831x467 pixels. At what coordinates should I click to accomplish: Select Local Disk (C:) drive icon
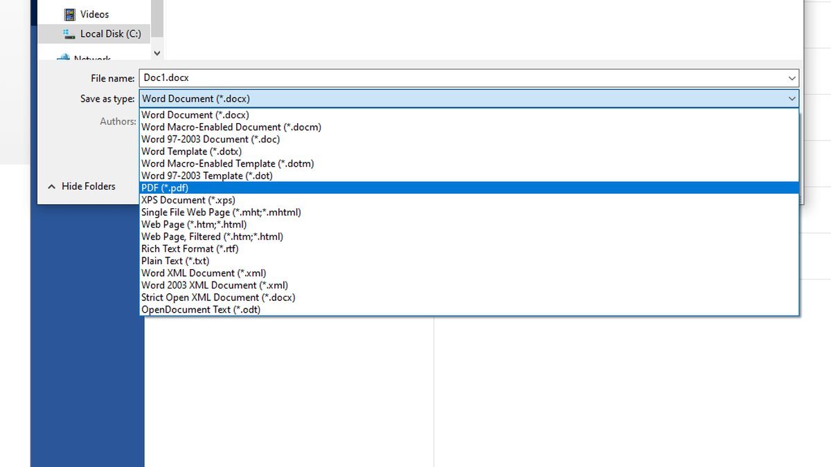click(x=70, y=33)
